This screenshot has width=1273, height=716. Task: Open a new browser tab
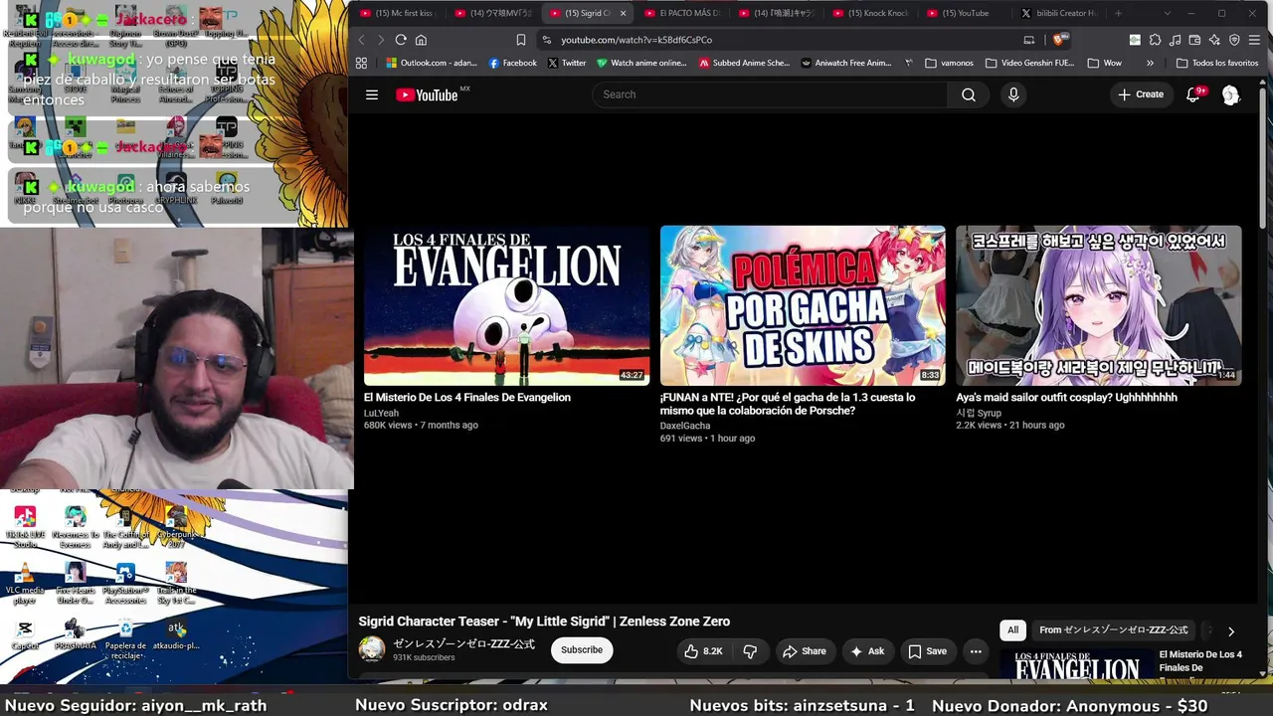point(1118,13)
